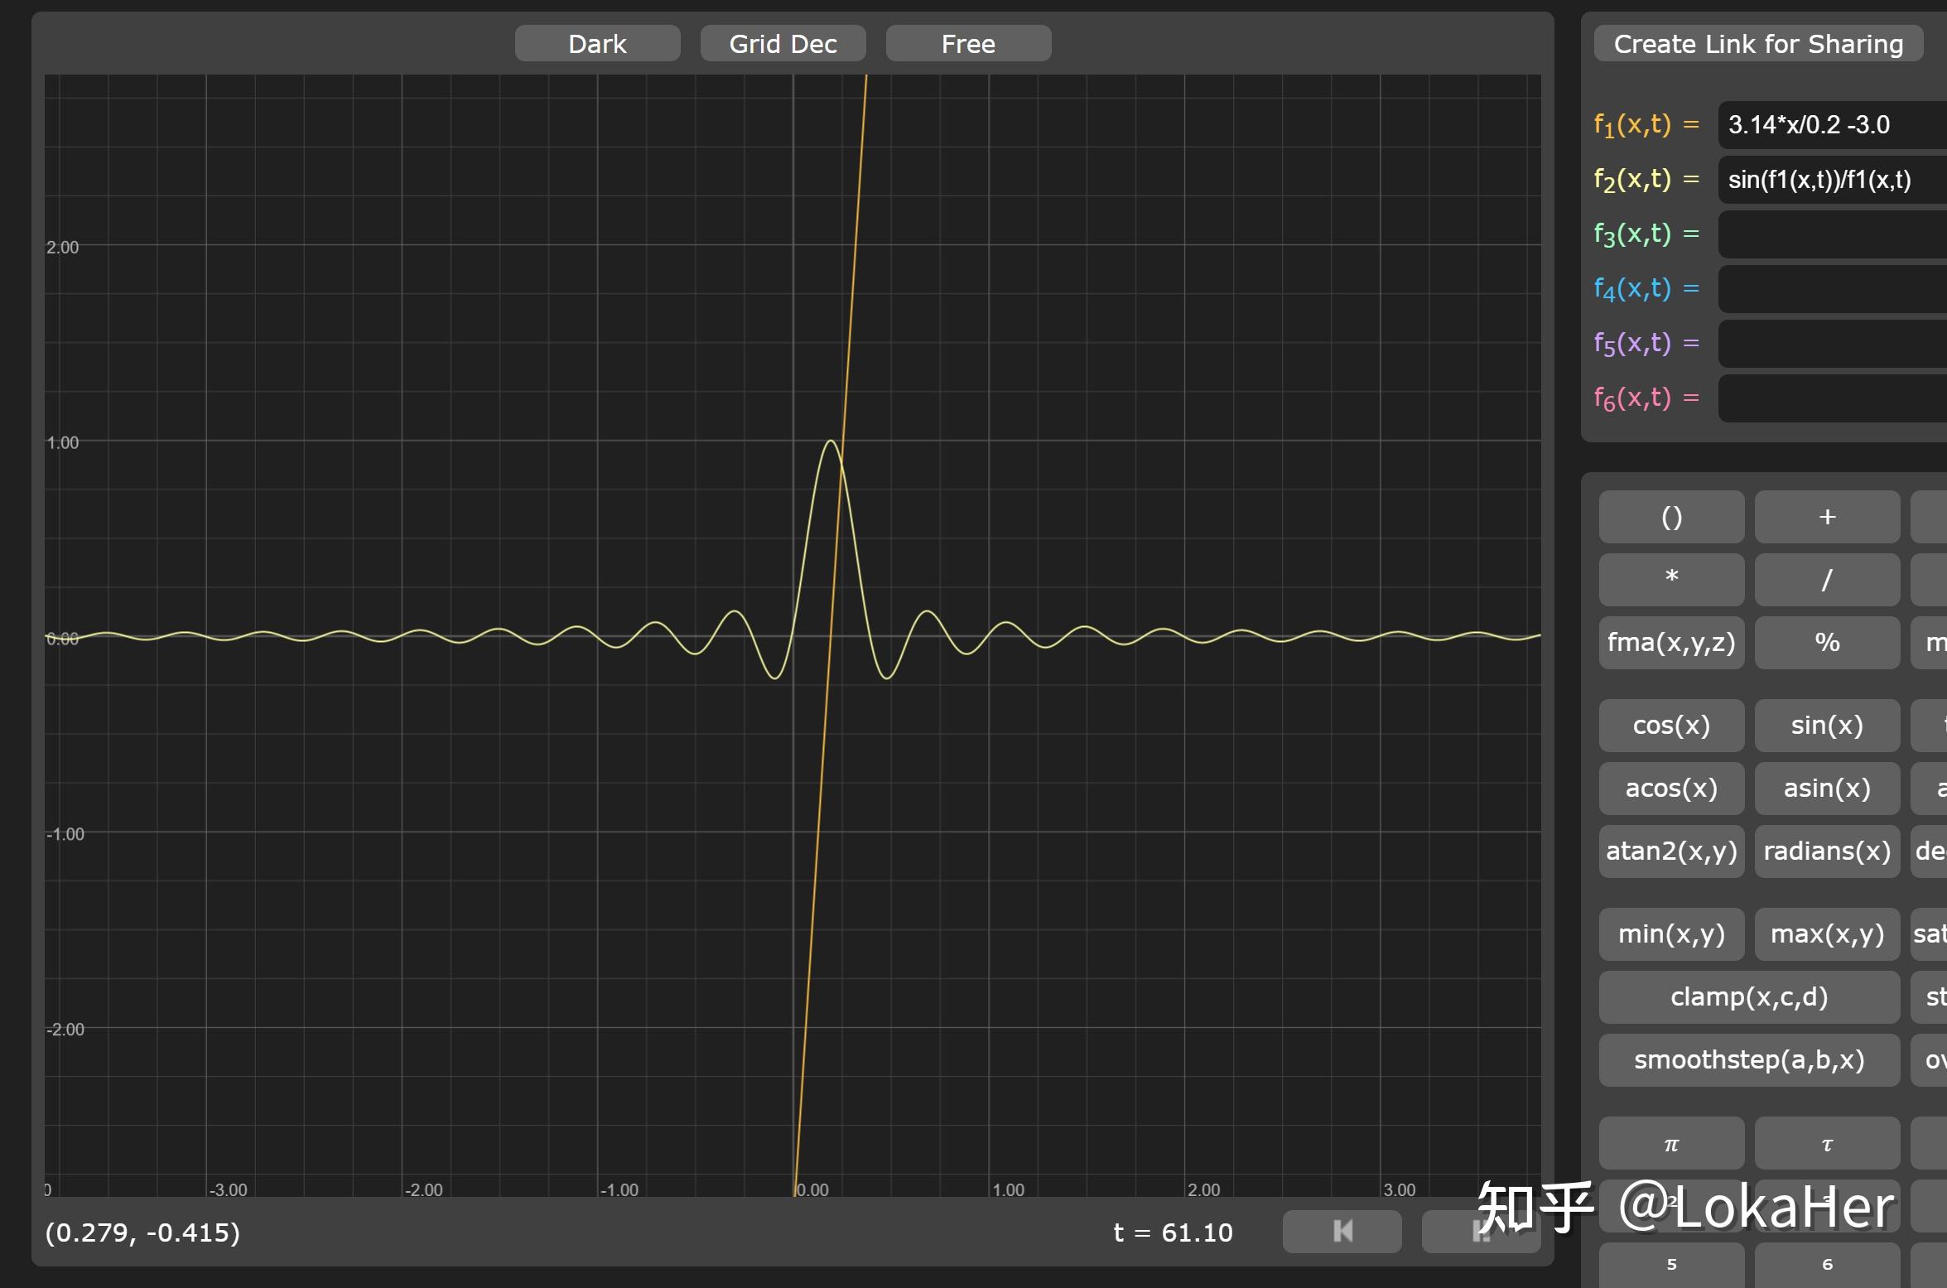1947x1288 pixels.
Task: Edit the f1(x,t) formula field
Action: pyautogui.click(x=1830, y=125)
